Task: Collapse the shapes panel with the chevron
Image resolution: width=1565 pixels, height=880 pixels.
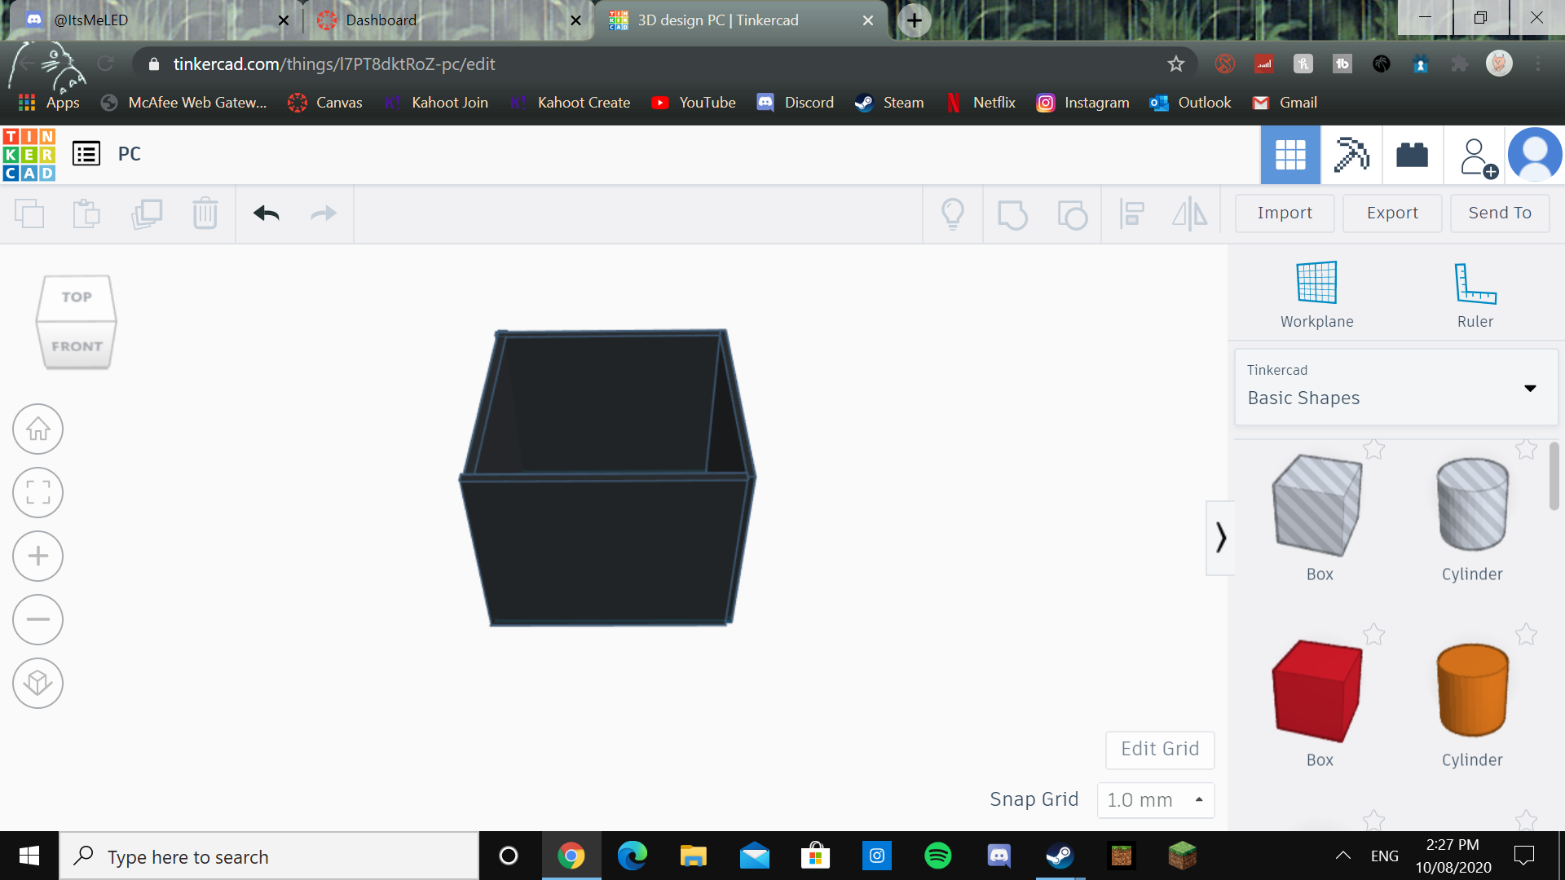Action: point(1220,538)
